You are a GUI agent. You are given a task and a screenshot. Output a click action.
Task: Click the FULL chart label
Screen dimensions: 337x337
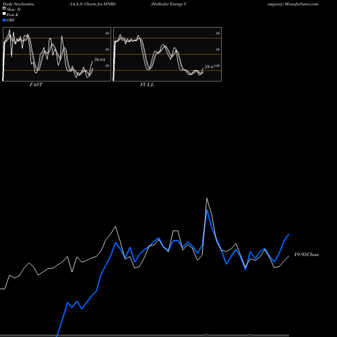coord(147,85)
